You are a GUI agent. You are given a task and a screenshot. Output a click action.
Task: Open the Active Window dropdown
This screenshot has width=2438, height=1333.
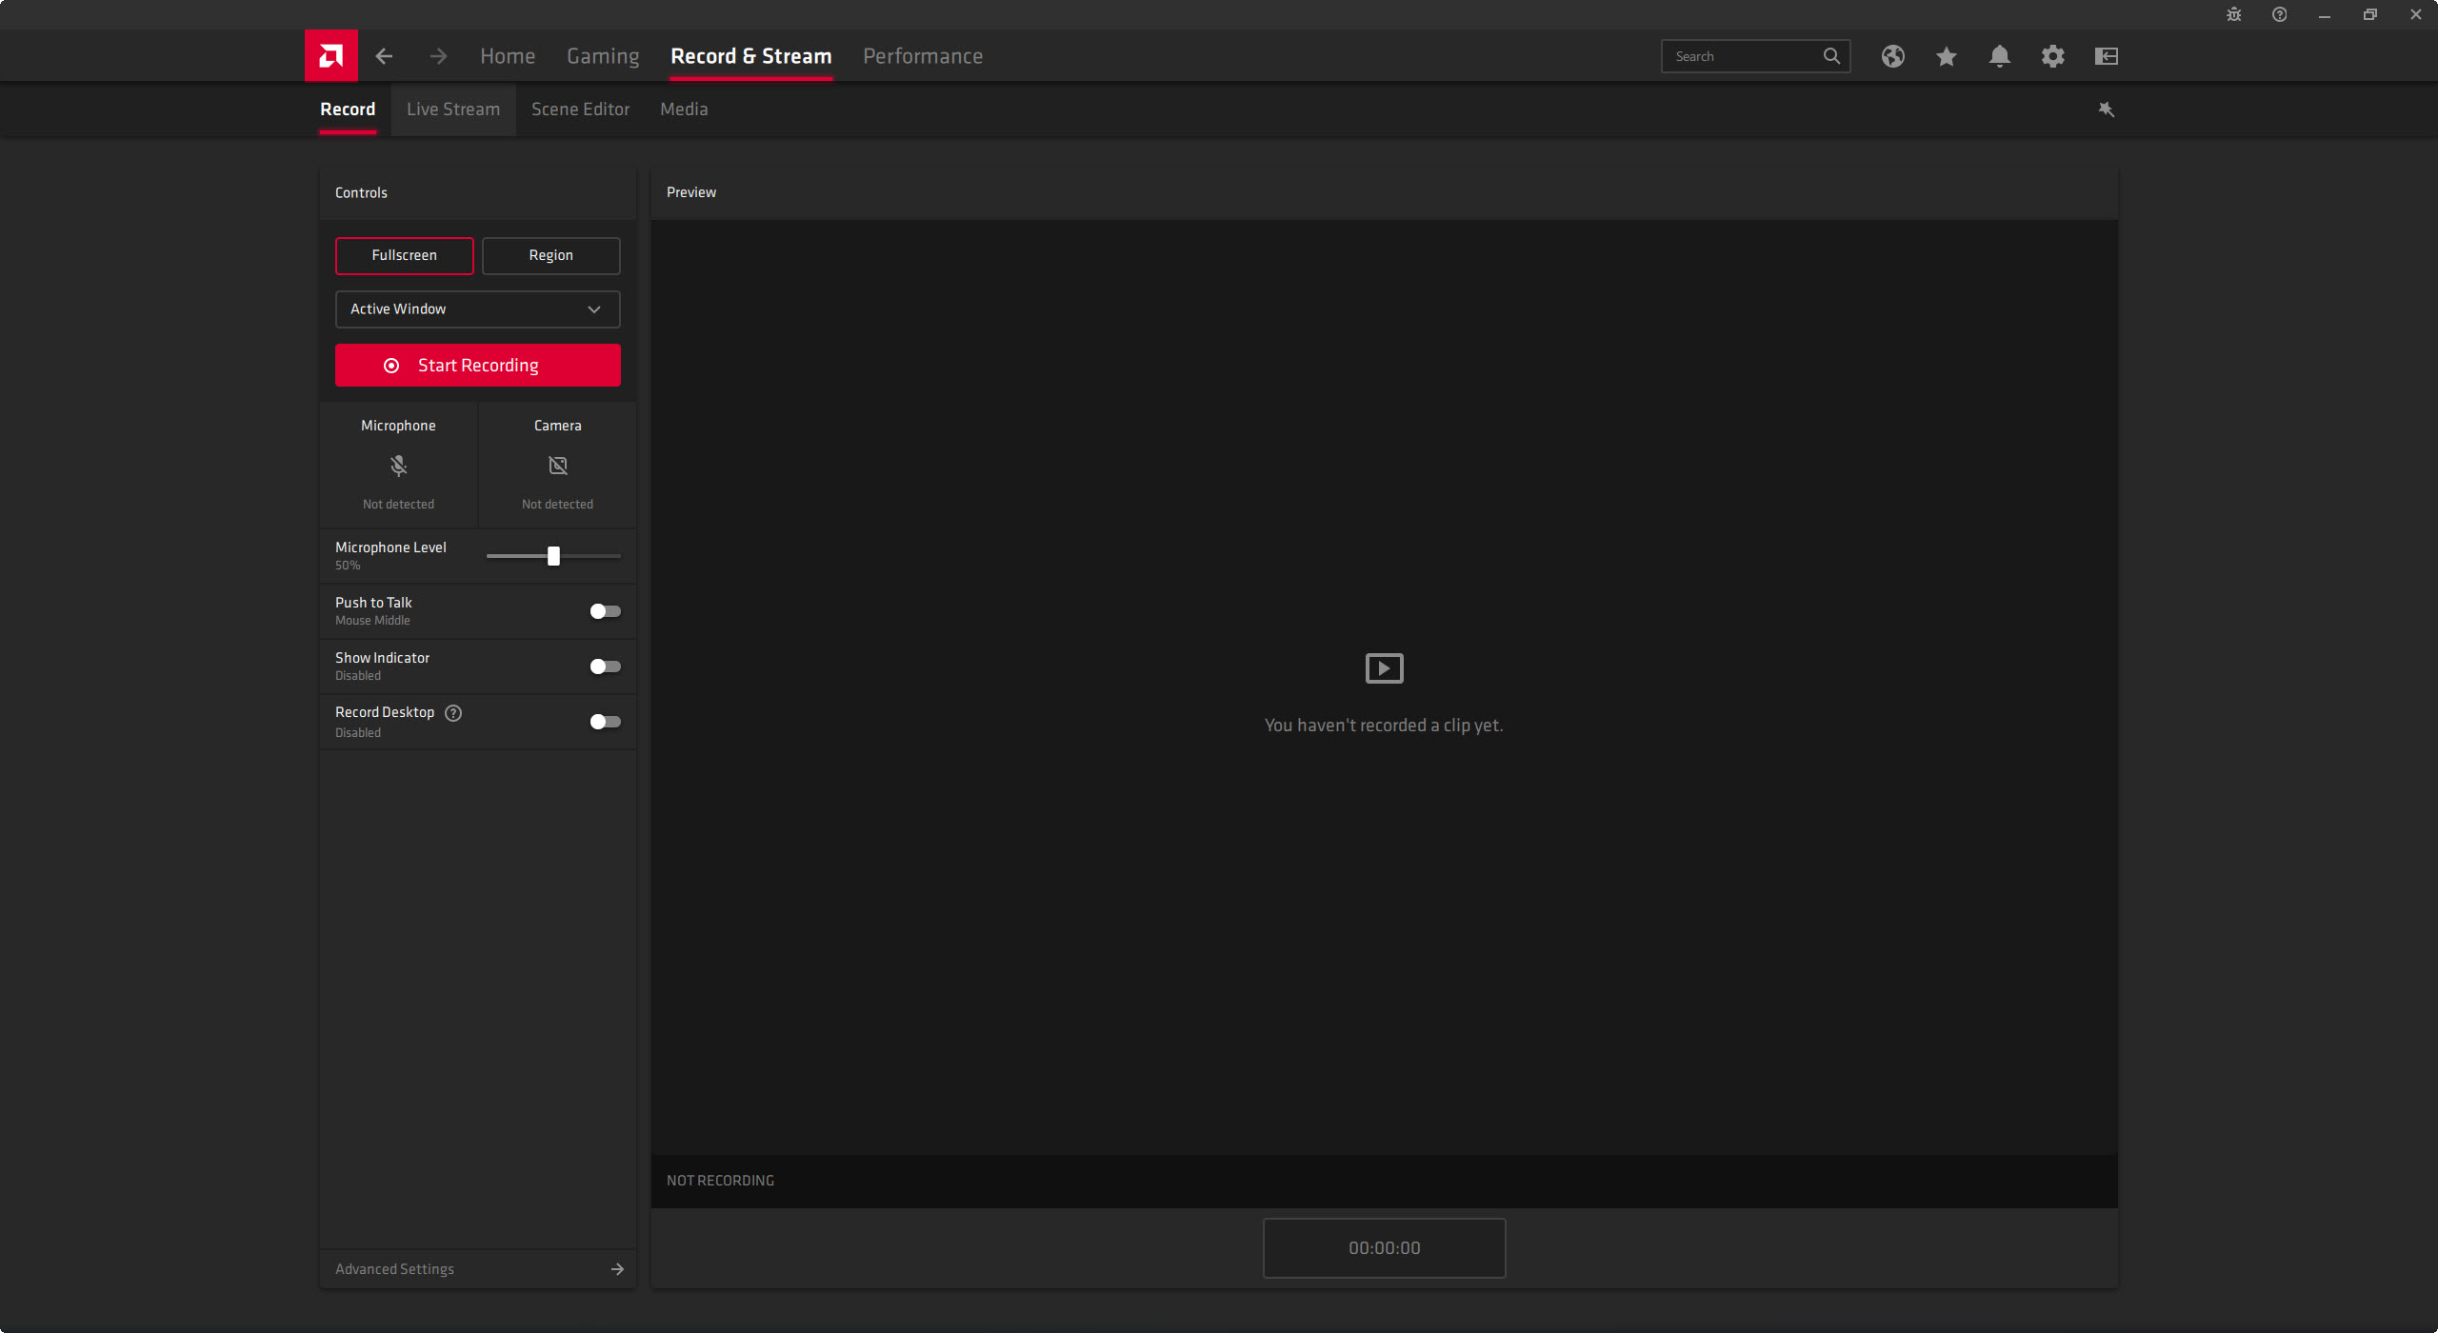click(x=478, y=309)
